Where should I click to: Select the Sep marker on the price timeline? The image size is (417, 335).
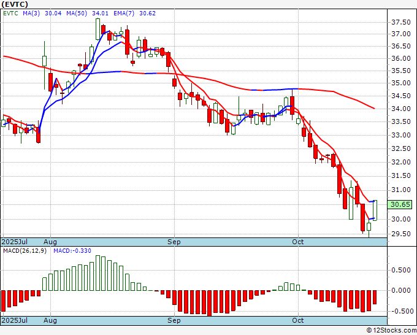click(x=175, y=242)
